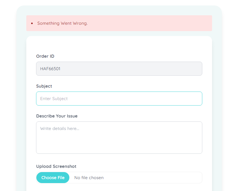
Task: Click the 'Something Went Wrong.' error message
Action: [x=63, y=23]
